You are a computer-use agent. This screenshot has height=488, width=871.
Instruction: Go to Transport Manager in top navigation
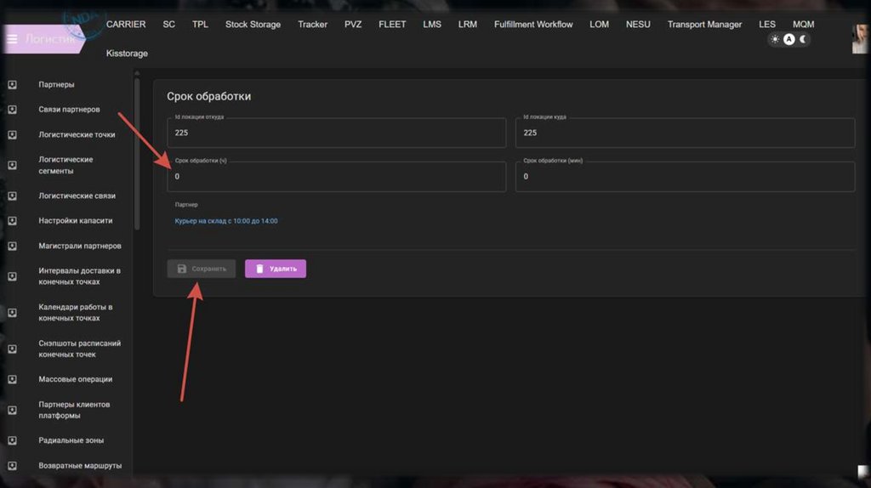pyautogui.click(x=704, y=25)
